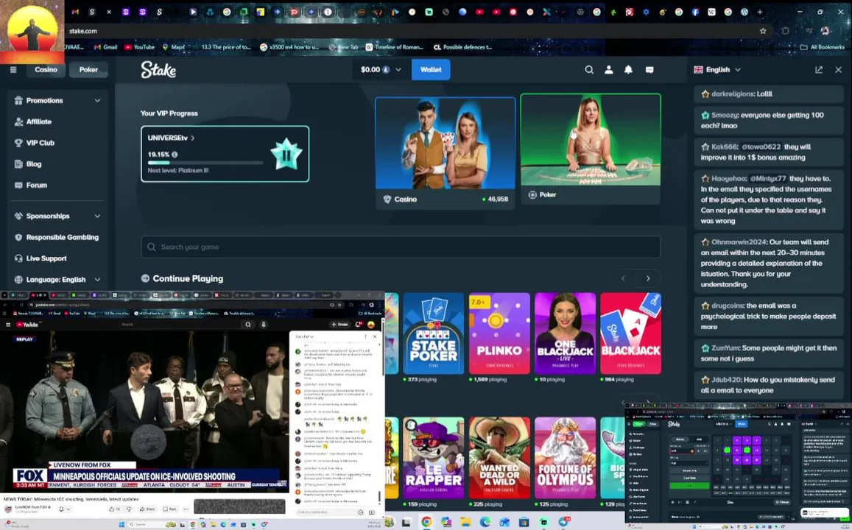Click the YouTube chat scrollbar
This screenshot has height=530, width=852.
tap(379, 498)
